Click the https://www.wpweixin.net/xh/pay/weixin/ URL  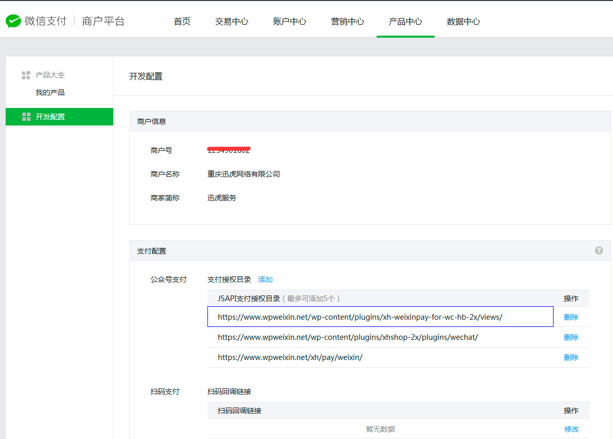click(290, 357)
